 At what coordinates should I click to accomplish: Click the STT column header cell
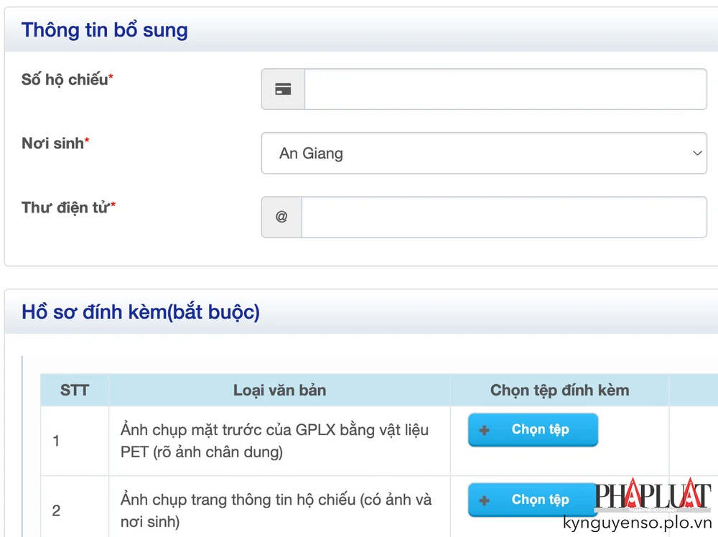point(75,390)
